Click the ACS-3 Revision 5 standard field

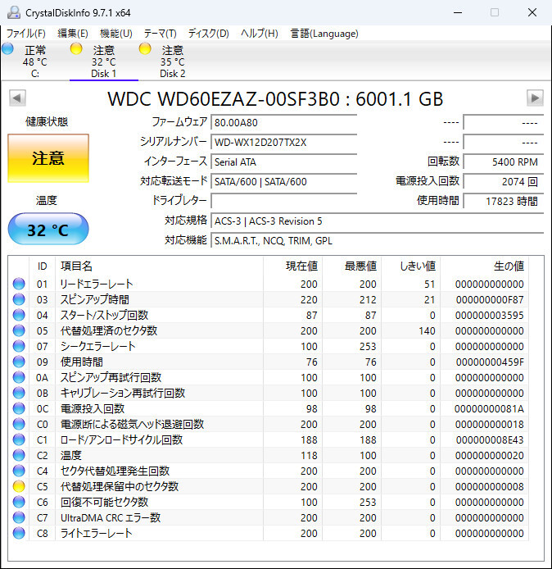(x=377, y=221)
